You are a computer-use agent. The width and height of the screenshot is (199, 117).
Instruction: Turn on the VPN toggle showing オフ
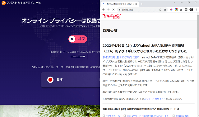click(x=78, y=39)
